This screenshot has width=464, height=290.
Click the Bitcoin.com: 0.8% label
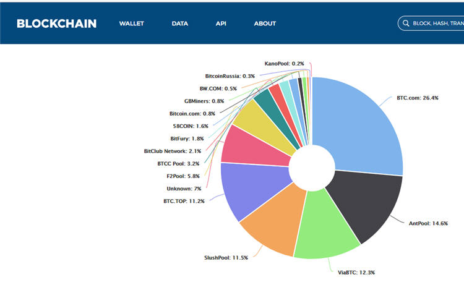[192, 114]
